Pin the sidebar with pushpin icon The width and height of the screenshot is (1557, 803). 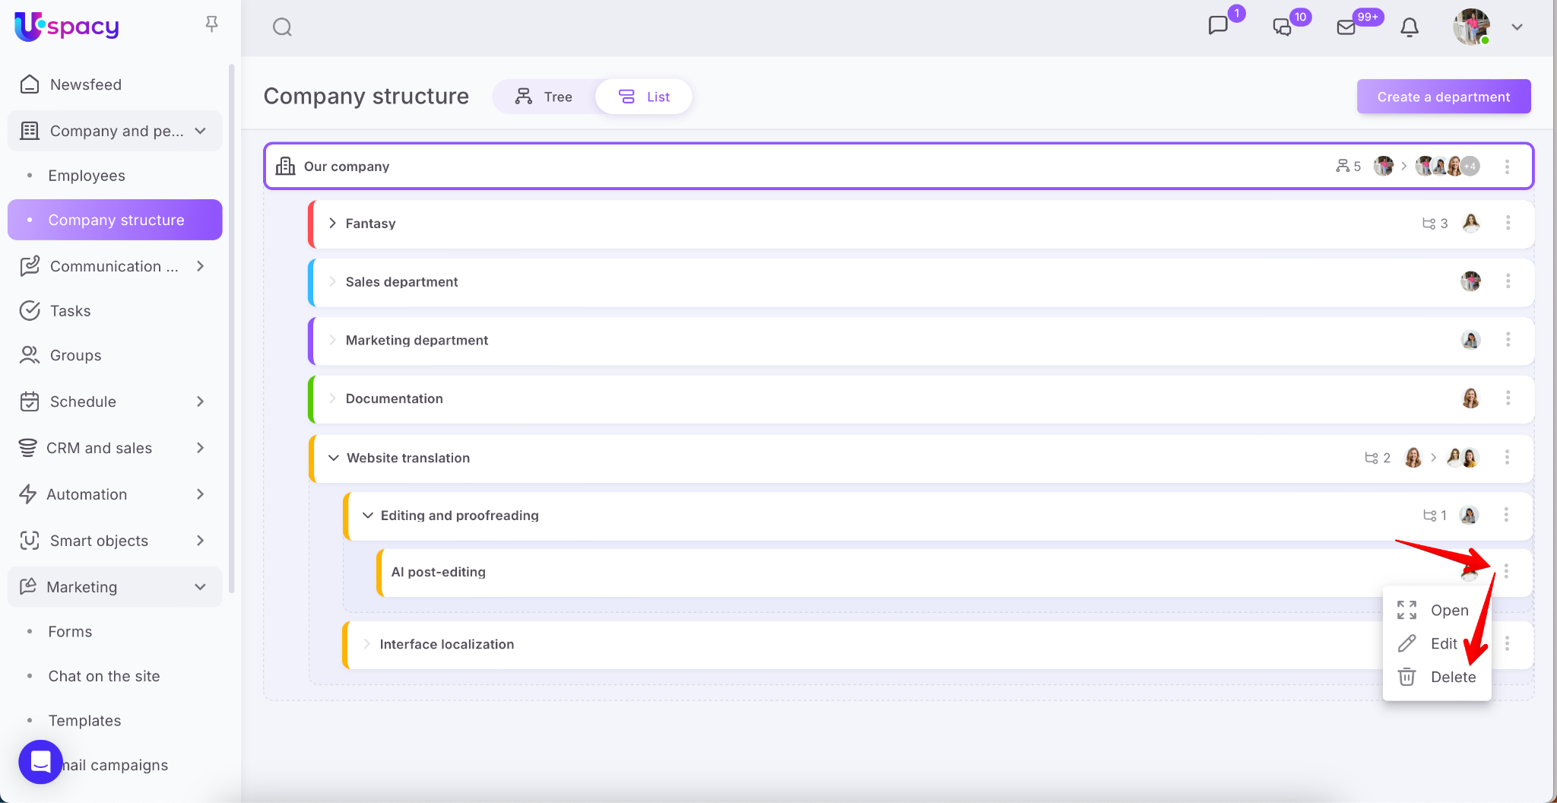[x=211, y=24]
